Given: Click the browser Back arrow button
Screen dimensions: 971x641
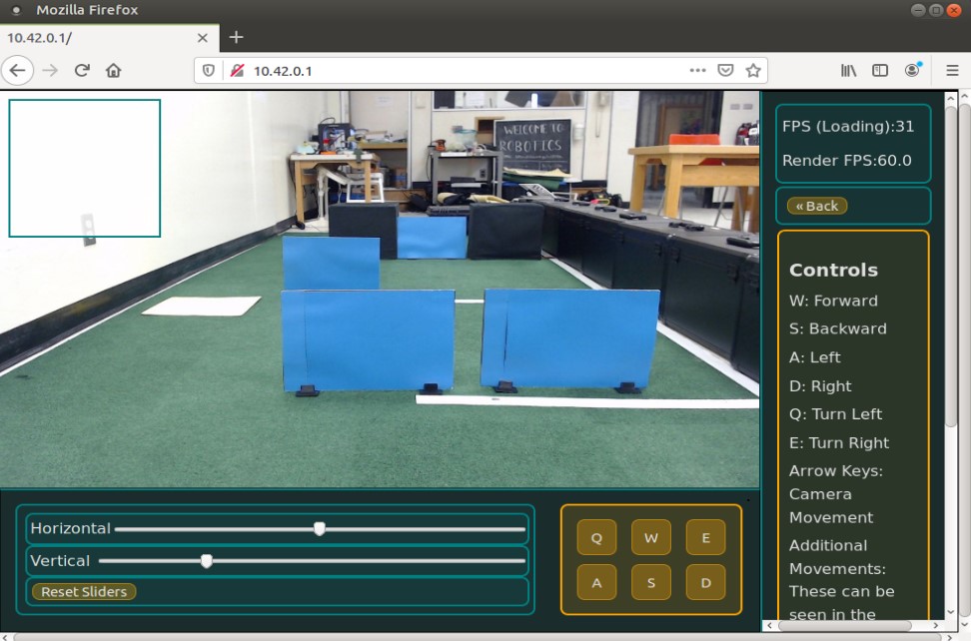Looking at the screenshot, I should pos(18,71).
